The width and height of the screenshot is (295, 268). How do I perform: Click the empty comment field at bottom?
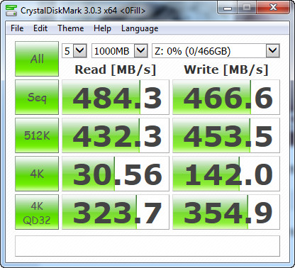(x=147, y=246)
